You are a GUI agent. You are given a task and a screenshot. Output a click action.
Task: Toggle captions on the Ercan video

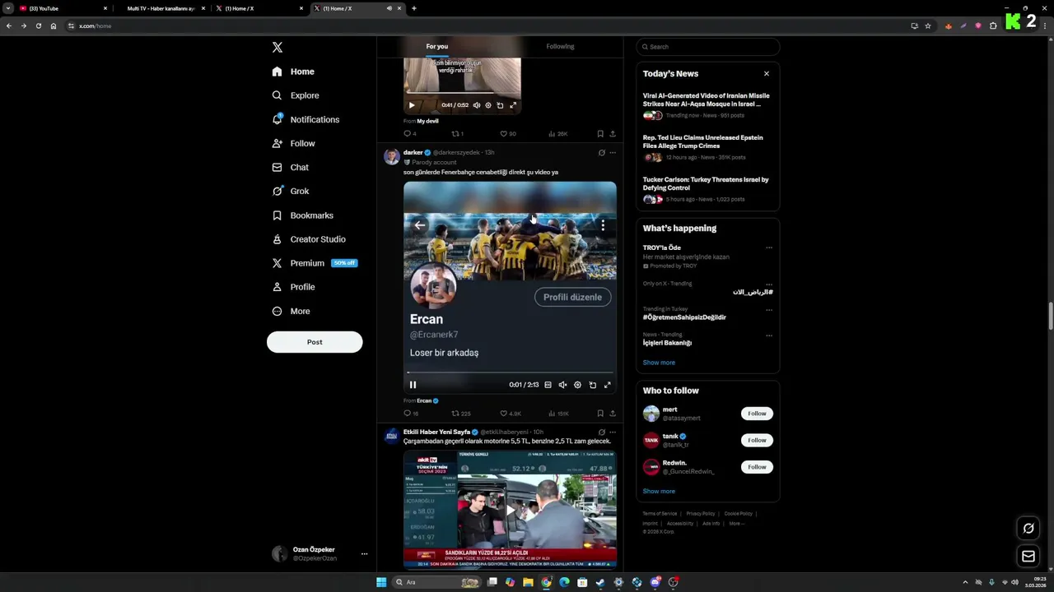coord(548,385)
